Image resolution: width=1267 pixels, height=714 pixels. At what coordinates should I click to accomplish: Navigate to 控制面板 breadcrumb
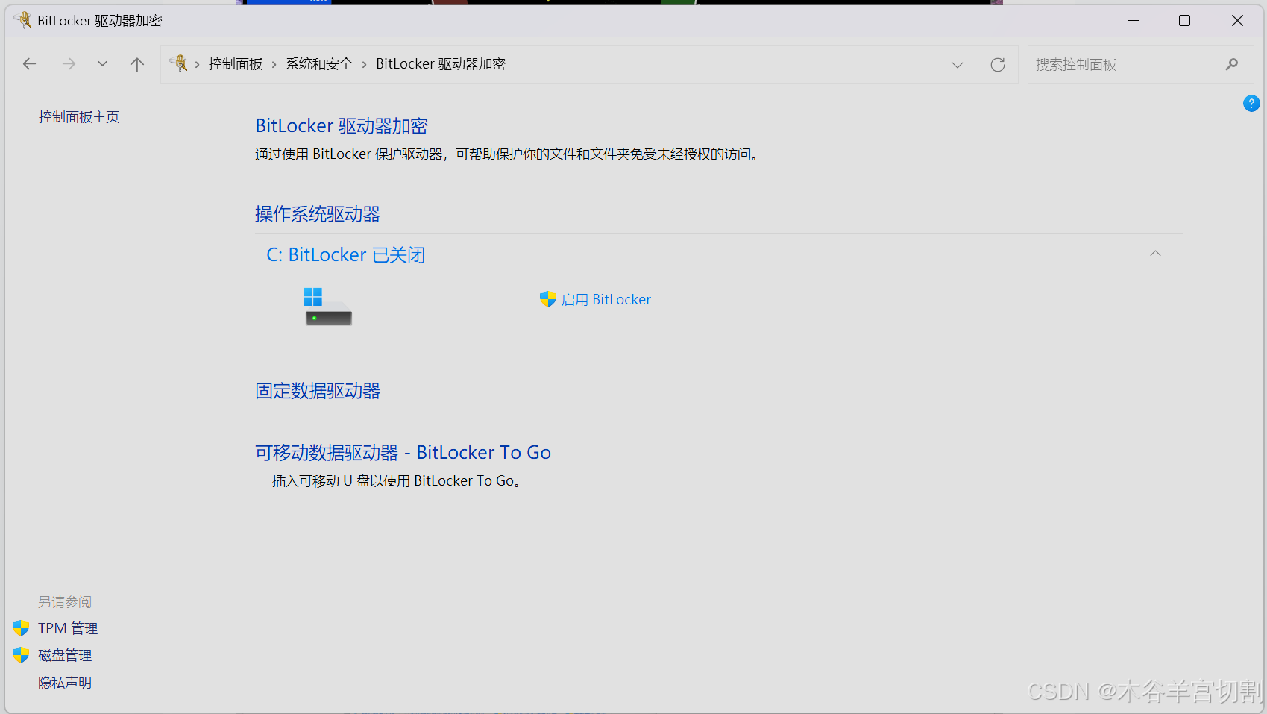tap(236, 64)
